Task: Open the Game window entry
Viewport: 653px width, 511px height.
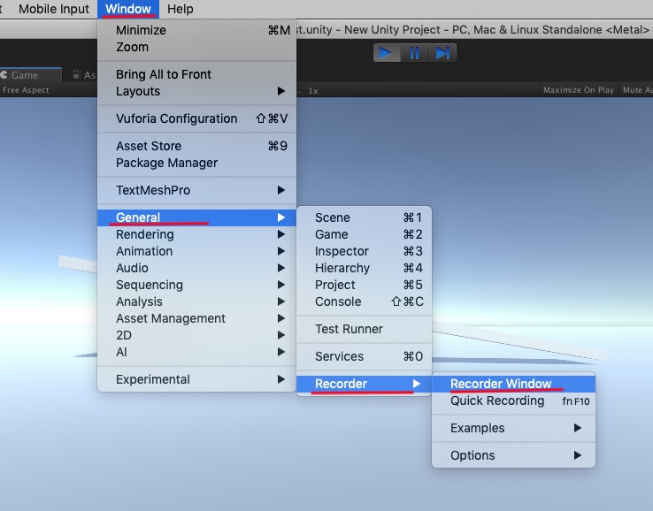Action: pos(364,234)
